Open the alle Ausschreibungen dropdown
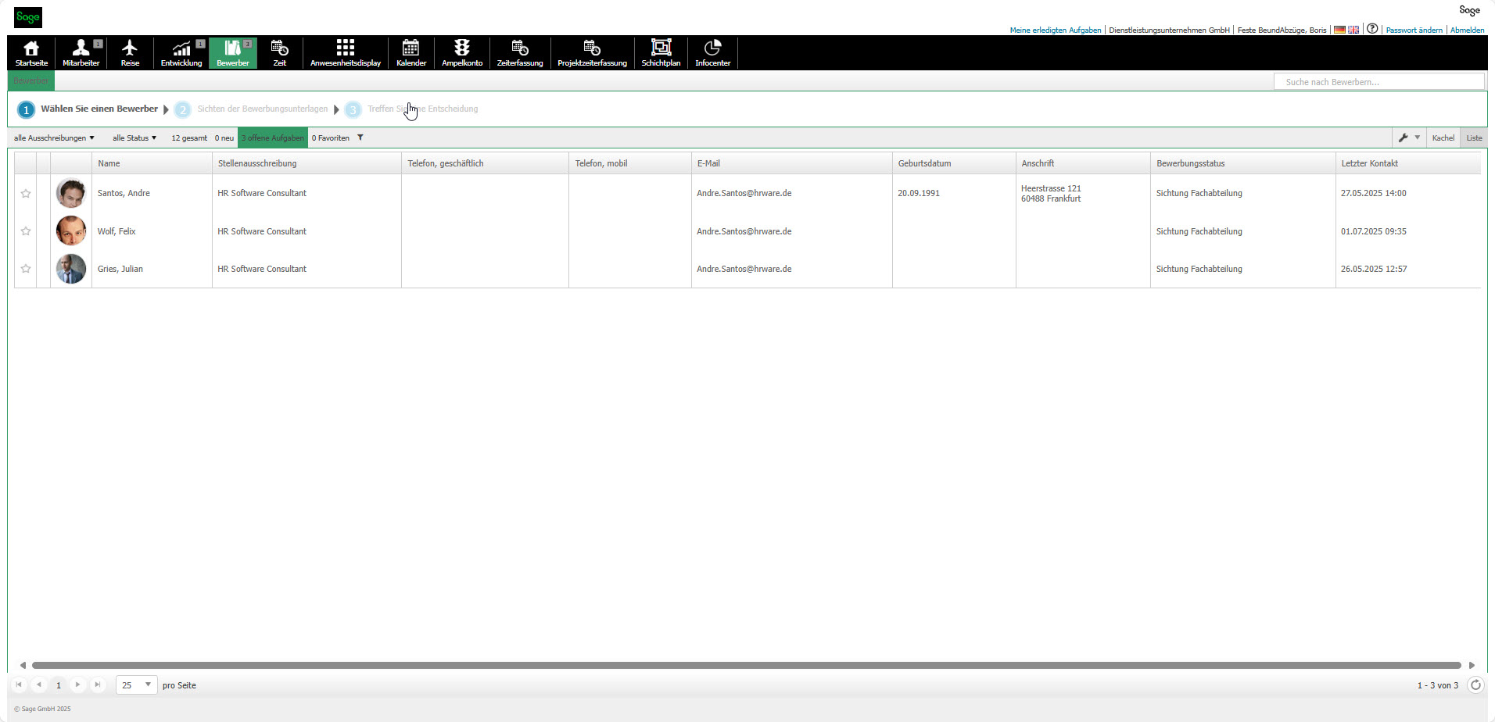The width and height of the screenshot is (1495, 722). tap(54, 138)
